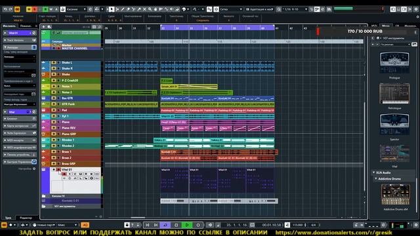The image size is (420, 236).
Task: Click the Addictive Drums instrument thumbnail
Action: point(395,194)
